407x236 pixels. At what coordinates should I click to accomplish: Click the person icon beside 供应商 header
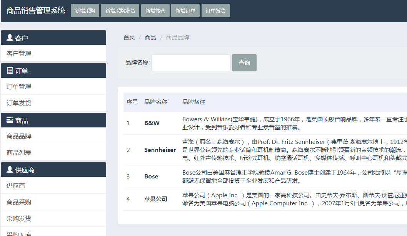[10, 170]
